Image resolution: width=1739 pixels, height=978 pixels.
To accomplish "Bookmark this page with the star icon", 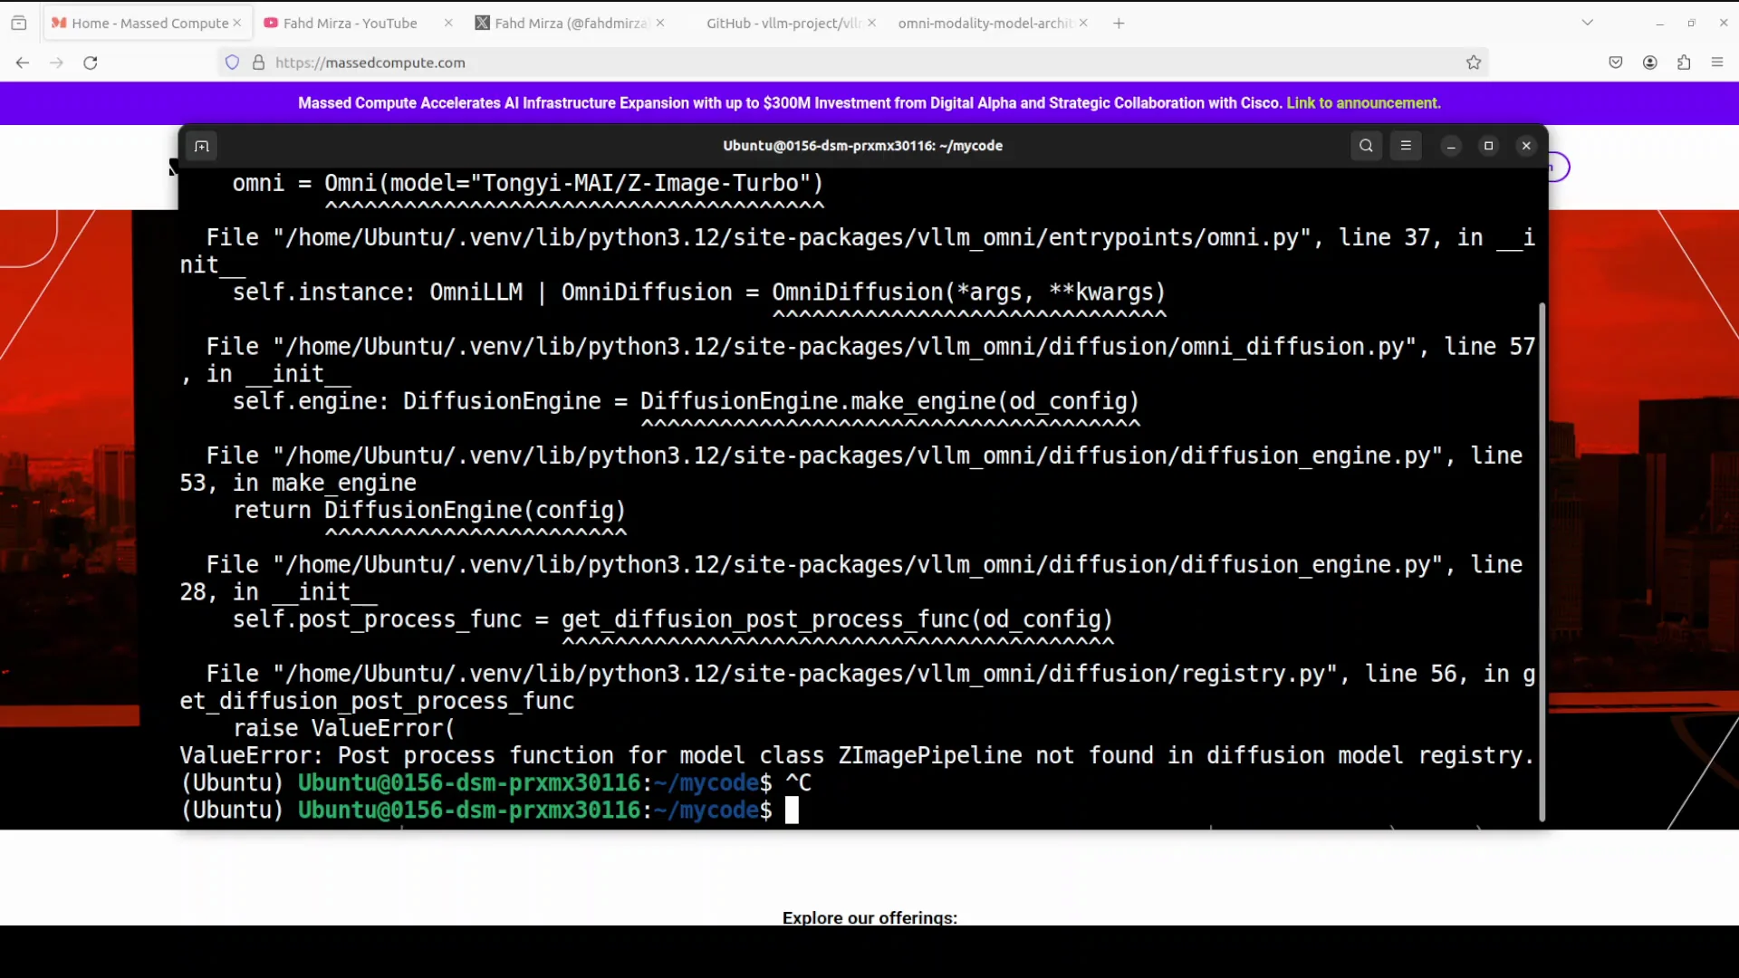I will pyautogui.click(x=1474, y=62).
